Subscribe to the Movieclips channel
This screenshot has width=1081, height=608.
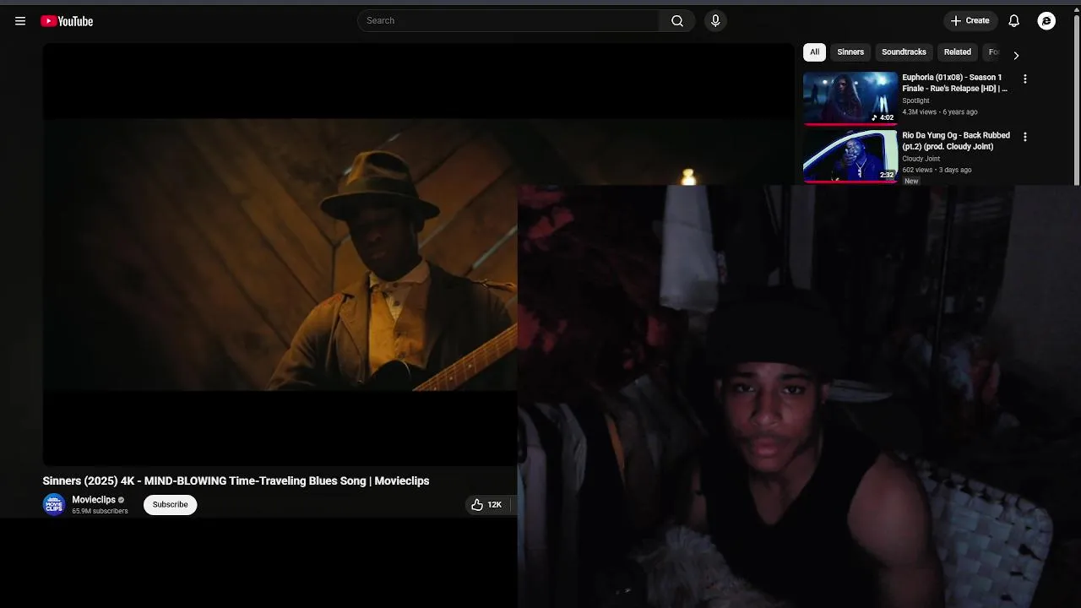click(170, 504)
